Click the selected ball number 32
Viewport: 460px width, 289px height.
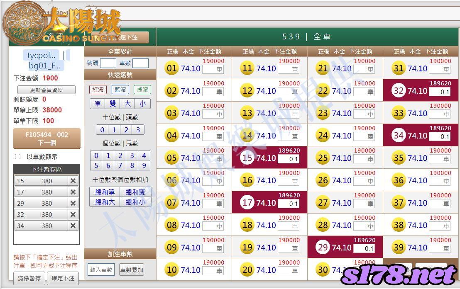click(x=399, y=91)
